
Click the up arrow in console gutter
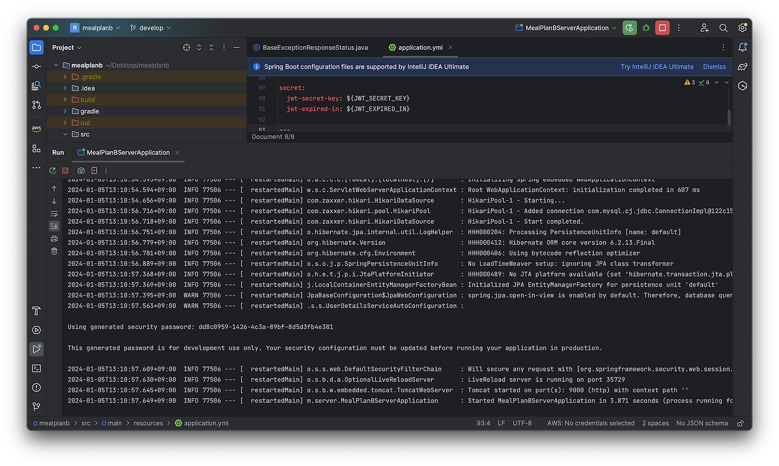[x=54, y=189]
